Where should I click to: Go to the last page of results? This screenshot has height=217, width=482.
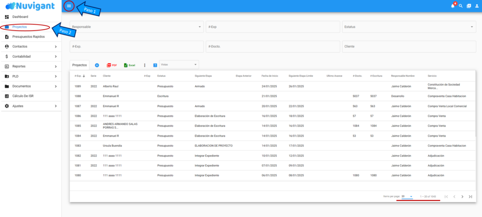tap(470, 196)
